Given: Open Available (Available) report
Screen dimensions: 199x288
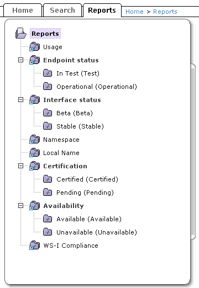Looking at the screenshot, I should (89, 219).
